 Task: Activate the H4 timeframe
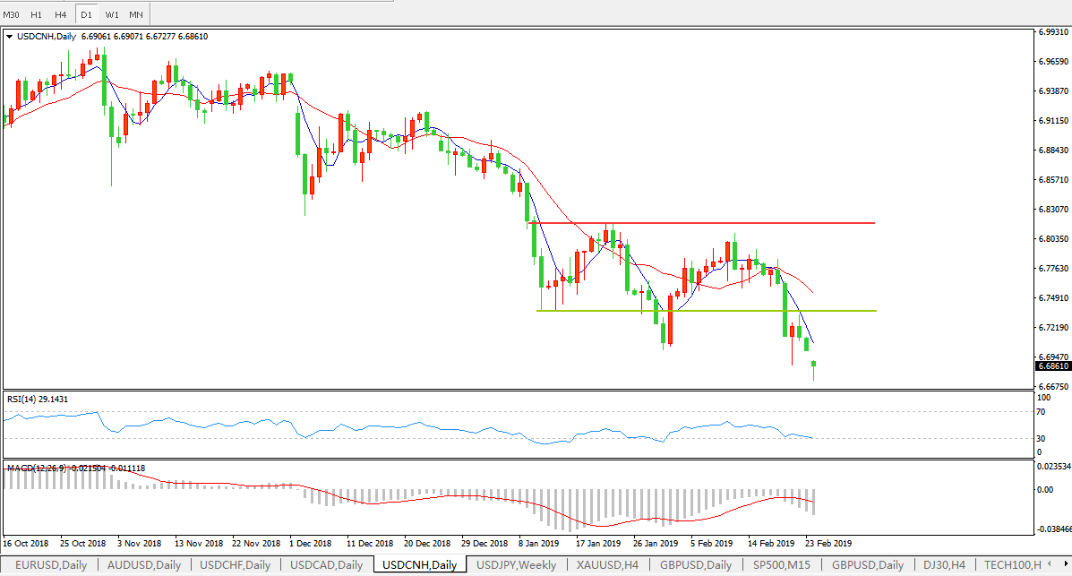coord(60,14)
